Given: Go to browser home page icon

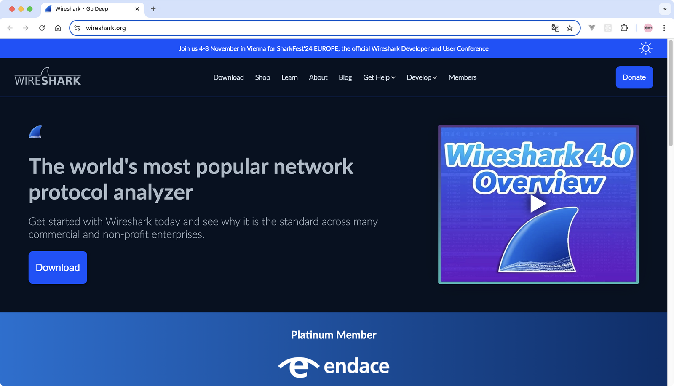Looking at the screenshot, I should pos(58,28).
